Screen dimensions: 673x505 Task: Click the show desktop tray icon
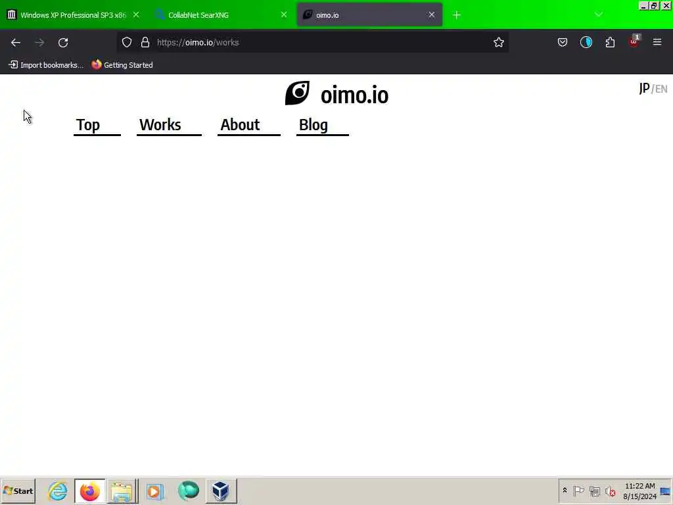click(666, 491)
